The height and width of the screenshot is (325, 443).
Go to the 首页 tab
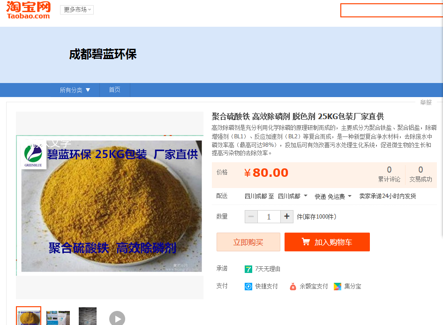coord(114,90)
